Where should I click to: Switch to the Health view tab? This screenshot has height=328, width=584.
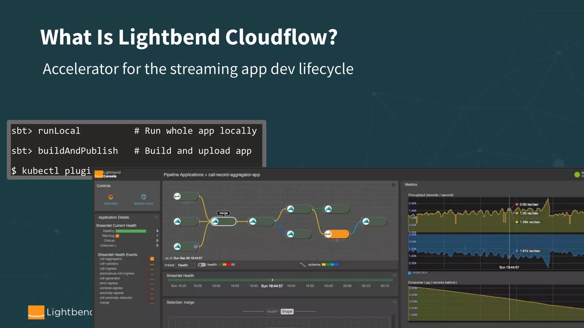click(272, 311)
